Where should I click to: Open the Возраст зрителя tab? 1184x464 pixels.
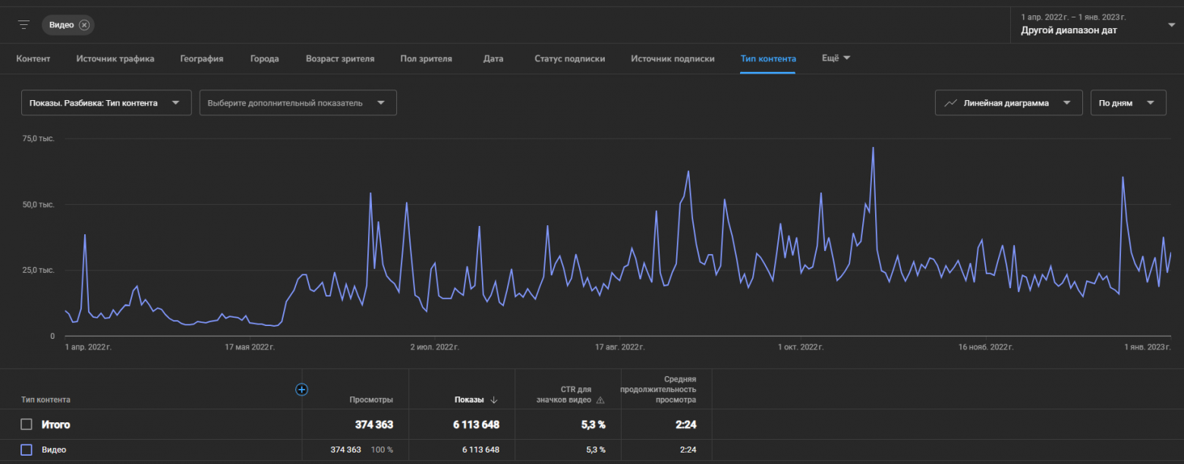[x=340, y=58]
